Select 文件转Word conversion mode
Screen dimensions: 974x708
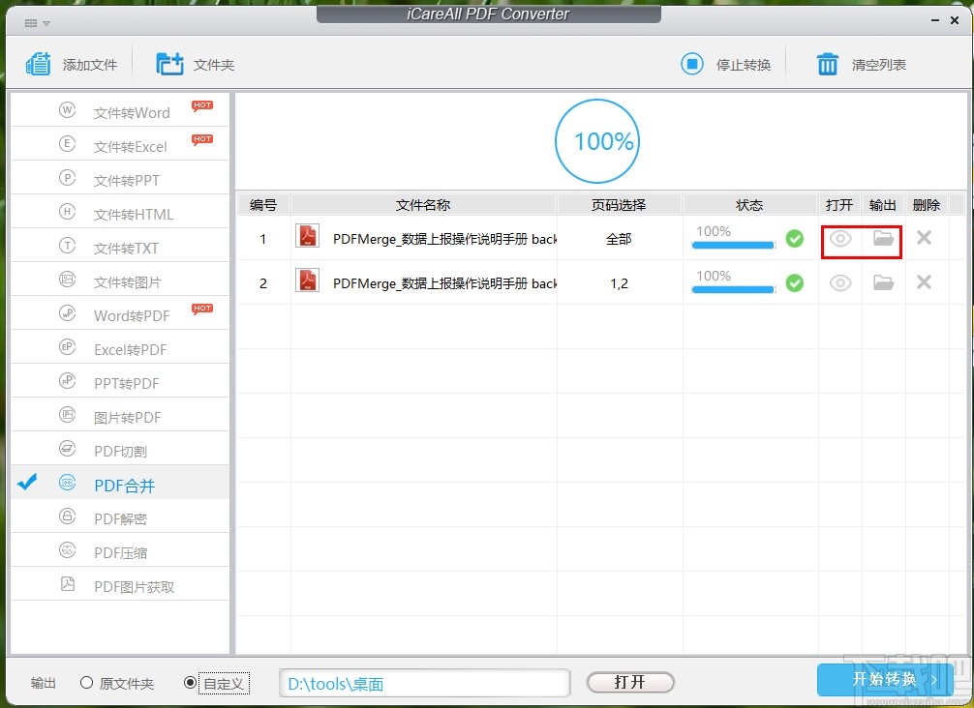(x=120, y=110)
